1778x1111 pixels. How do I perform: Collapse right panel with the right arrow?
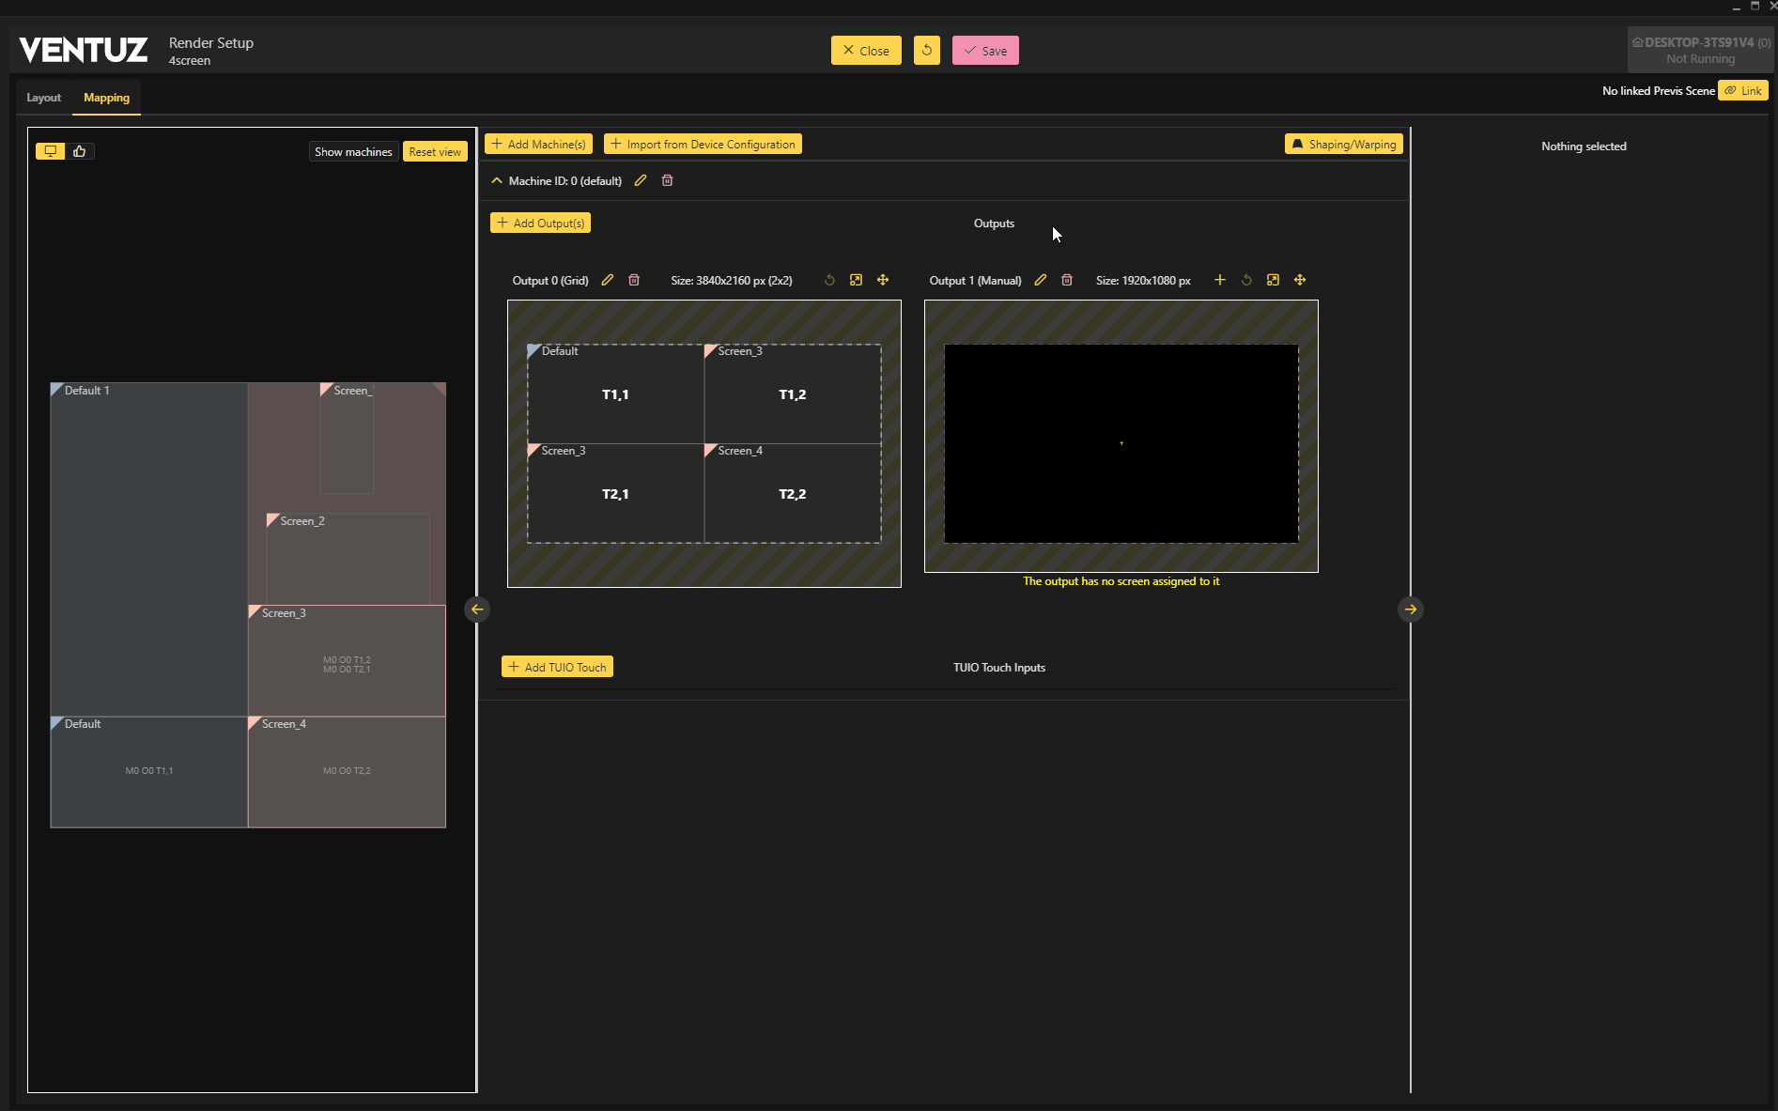[1410, 610]
